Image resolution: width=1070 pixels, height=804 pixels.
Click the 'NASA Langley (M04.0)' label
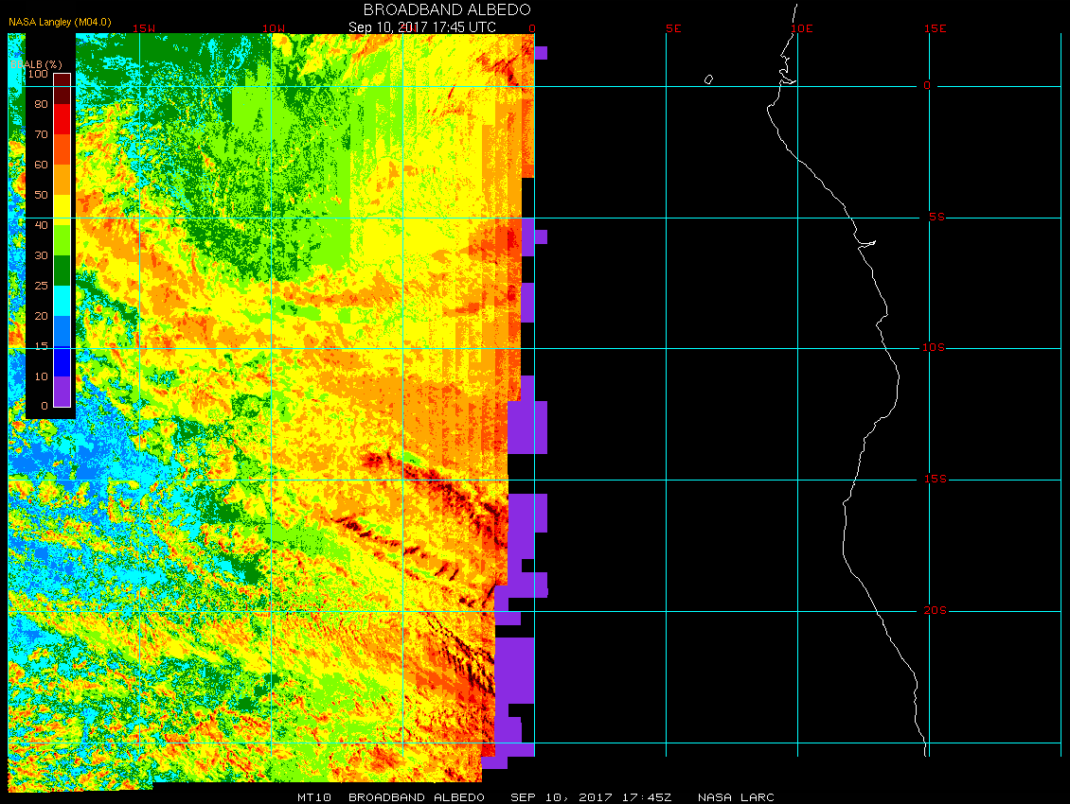pos(60,22)
